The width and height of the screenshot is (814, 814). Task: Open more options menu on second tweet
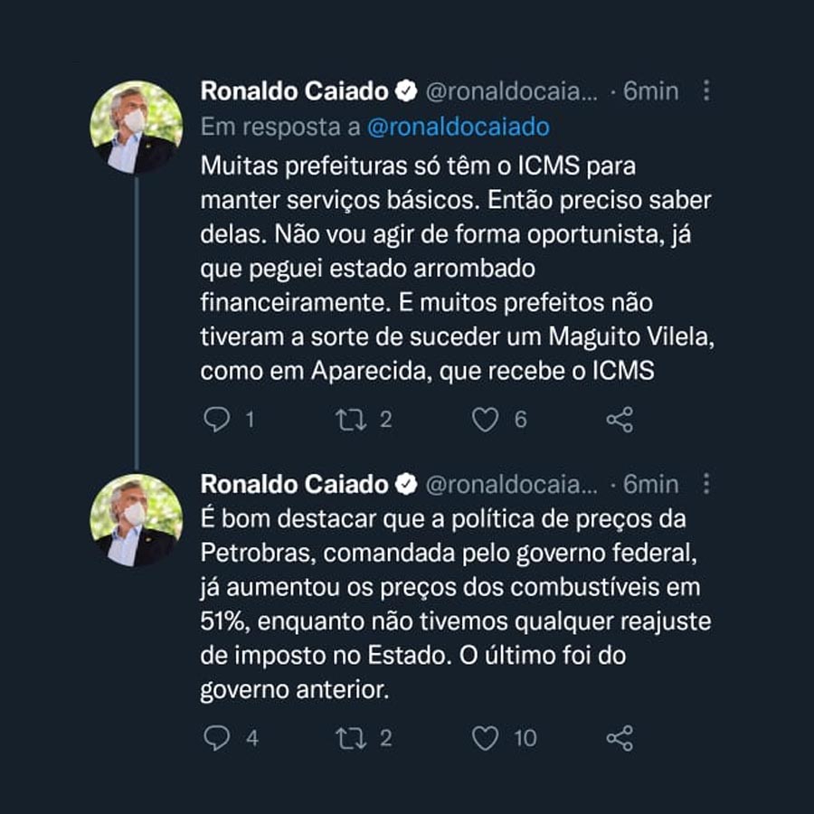(707, 484)
